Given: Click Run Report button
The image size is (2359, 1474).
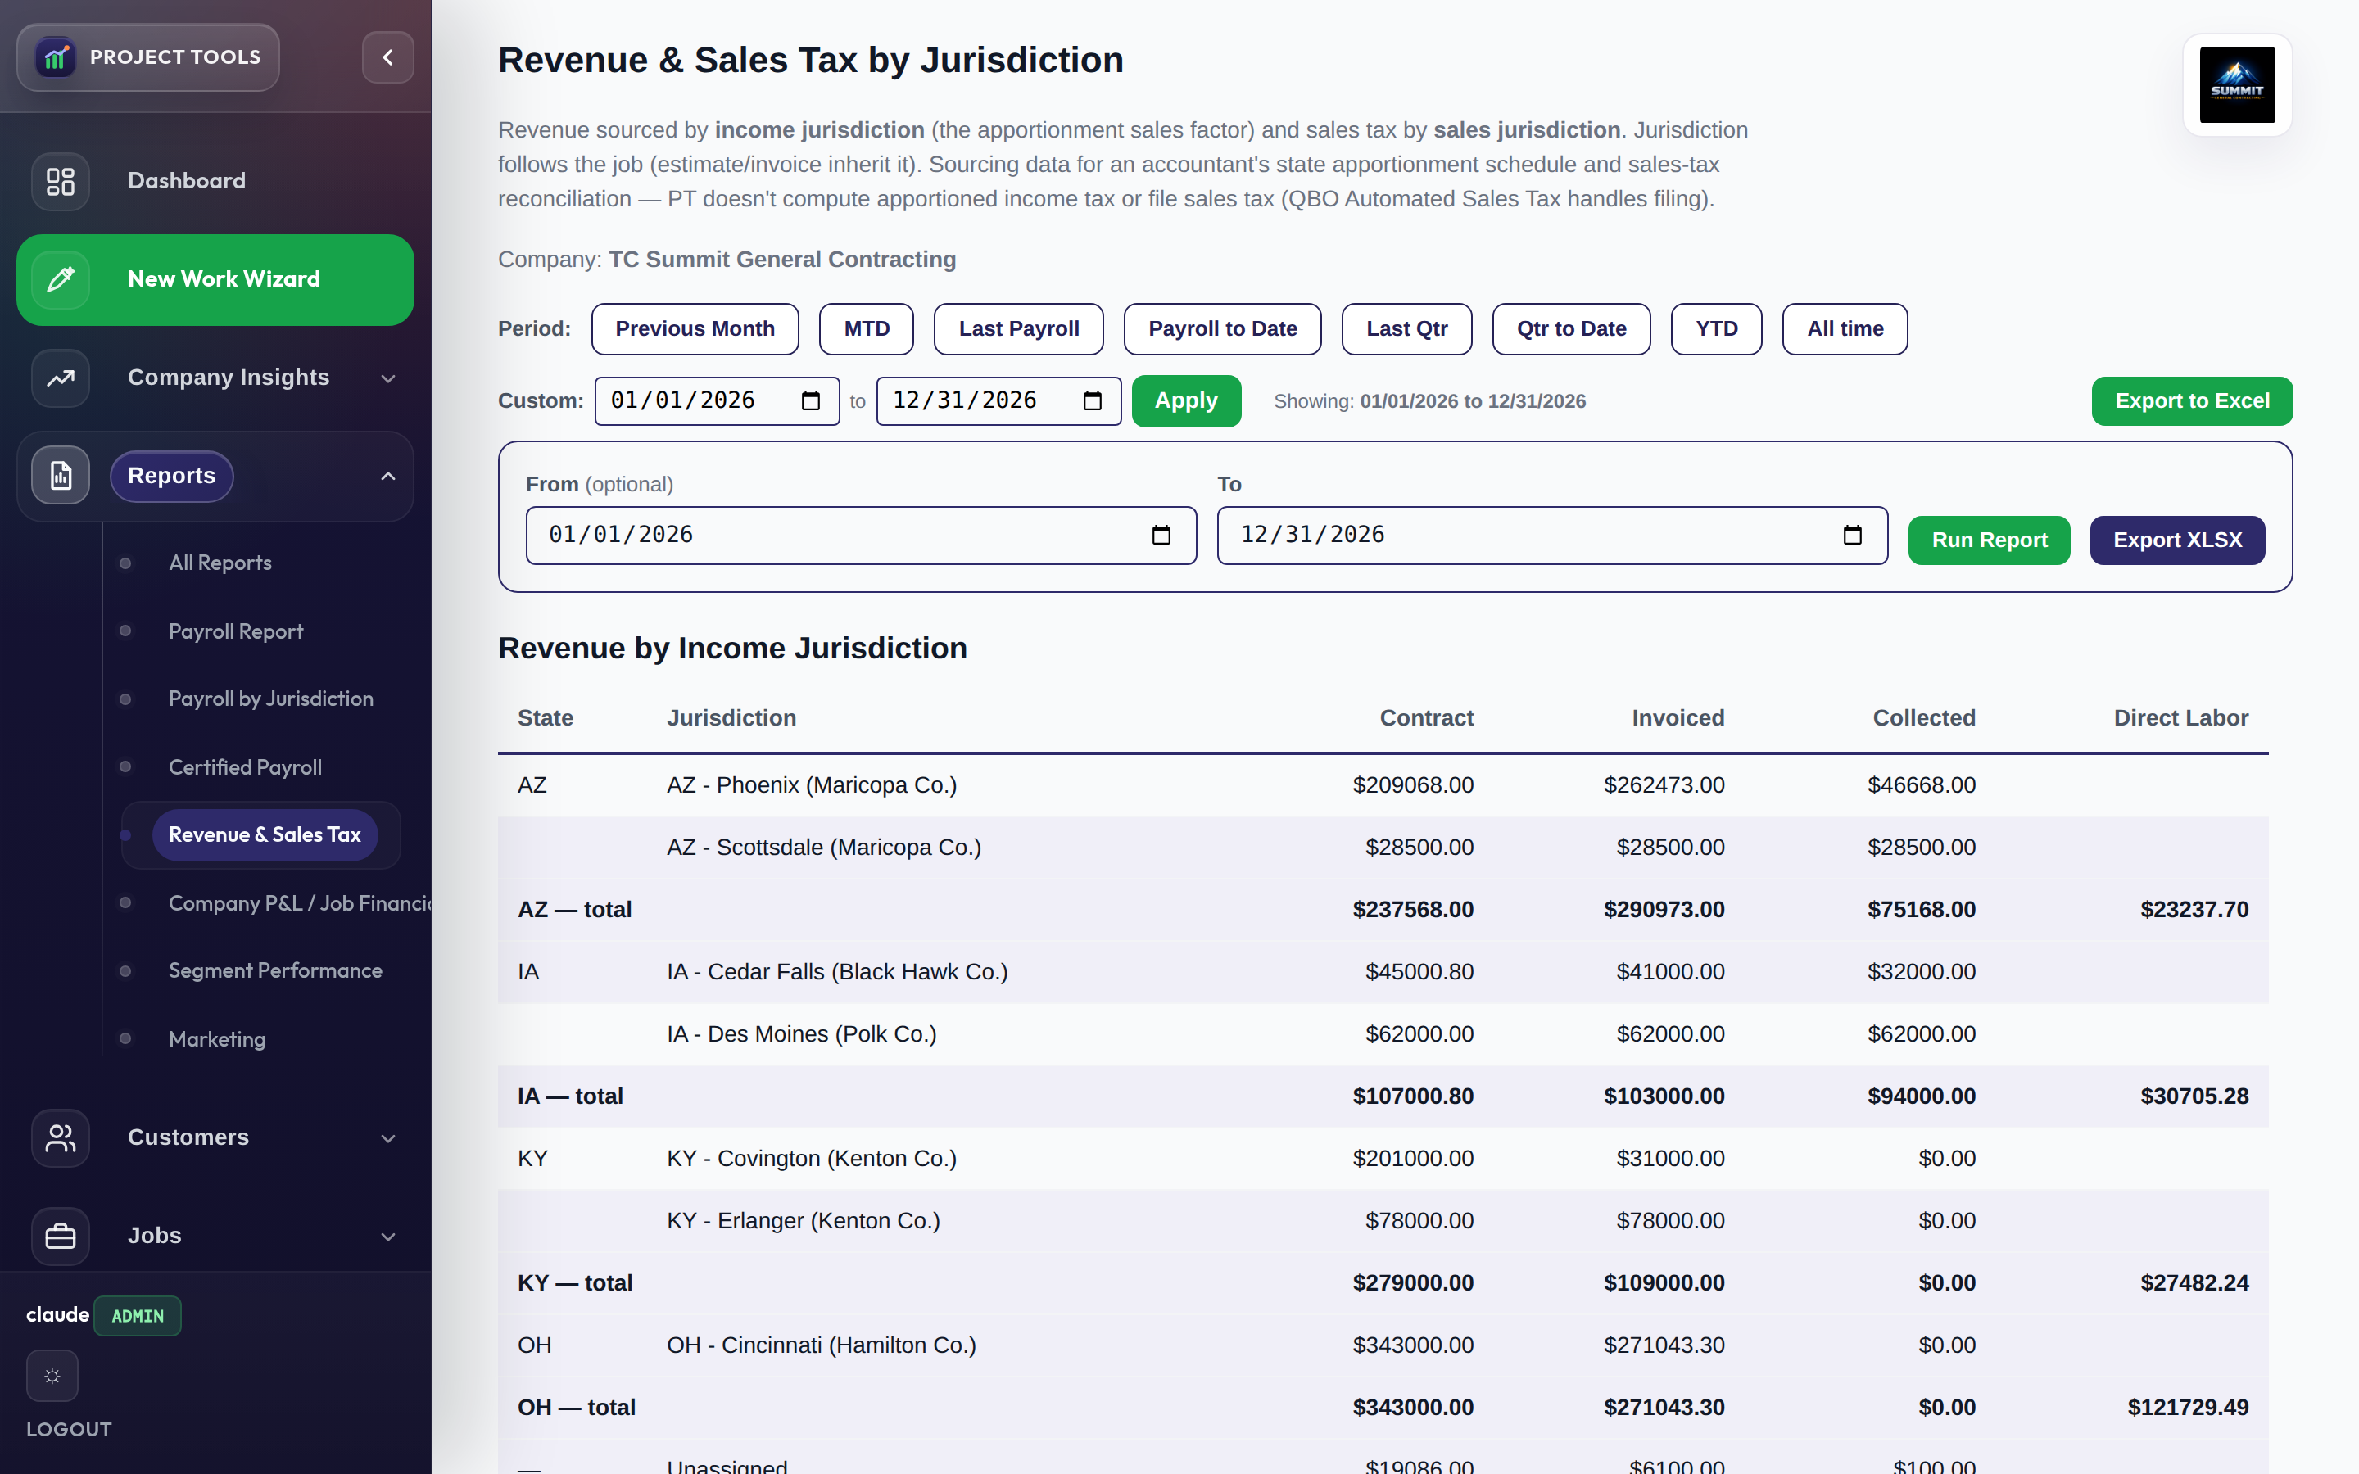Looking at the screenshot, I should coord(1989,540).
